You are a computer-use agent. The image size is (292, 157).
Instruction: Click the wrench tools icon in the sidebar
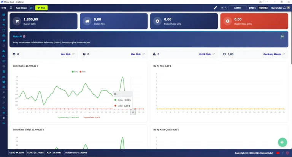4,102
